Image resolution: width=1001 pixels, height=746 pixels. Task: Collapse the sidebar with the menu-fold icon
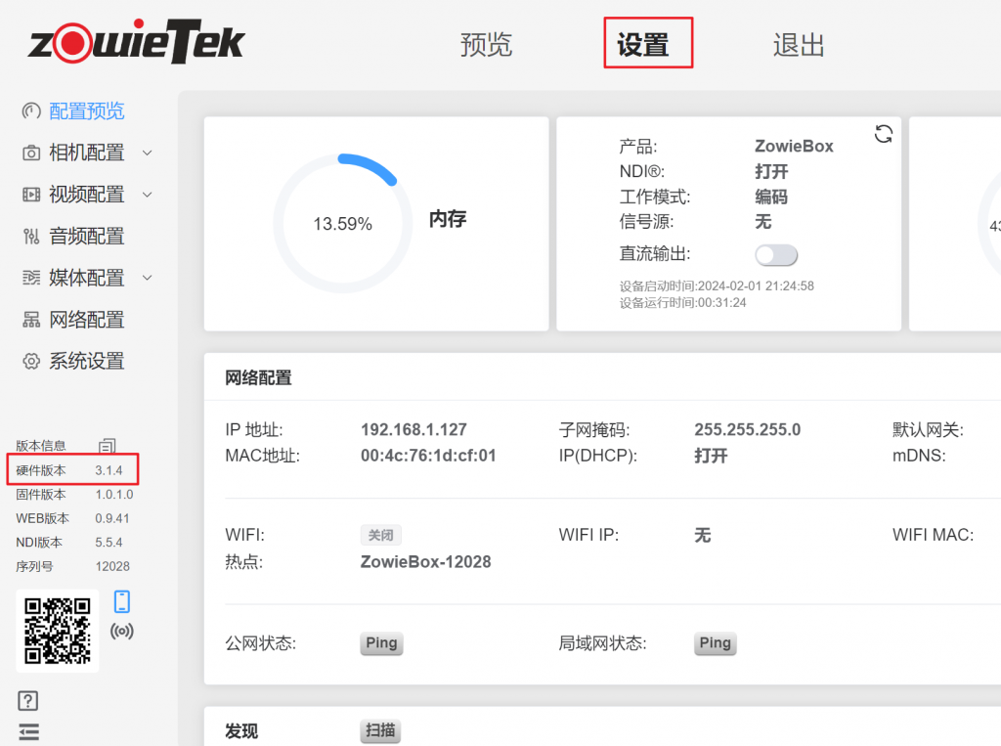click(x=28, y=732)
